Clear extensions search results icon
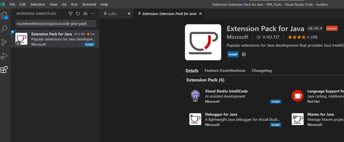 point(85,14)
